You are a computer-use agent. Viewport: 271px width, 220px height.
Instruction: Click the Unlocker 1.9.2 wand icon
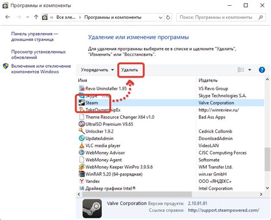[82, 131]
